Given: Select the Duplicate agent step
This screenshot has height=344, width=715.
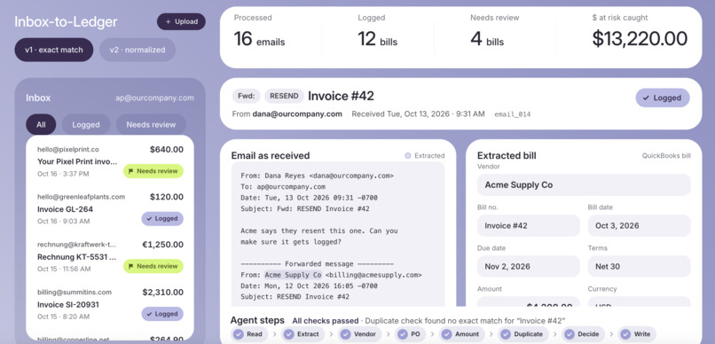Looking at the screenshot, I should 523,334.
